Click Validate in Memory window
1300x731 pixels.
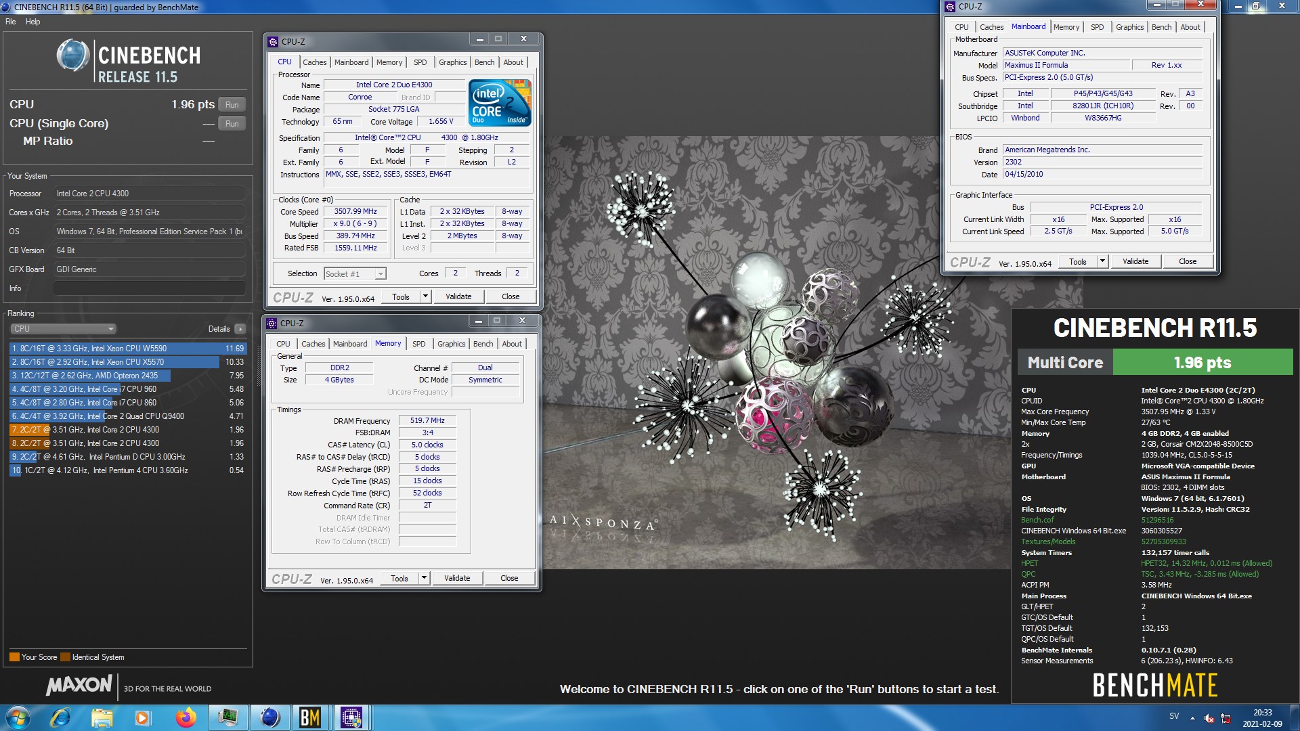point(457,578)
